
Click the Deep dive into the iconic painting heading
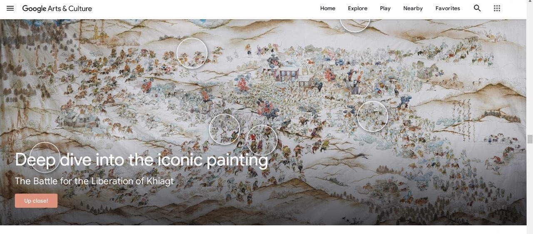pos(142,160)
